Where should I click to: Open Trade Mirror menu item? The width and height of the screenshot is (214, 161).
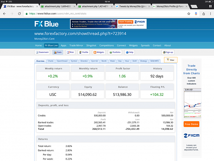tap(76, 45)
